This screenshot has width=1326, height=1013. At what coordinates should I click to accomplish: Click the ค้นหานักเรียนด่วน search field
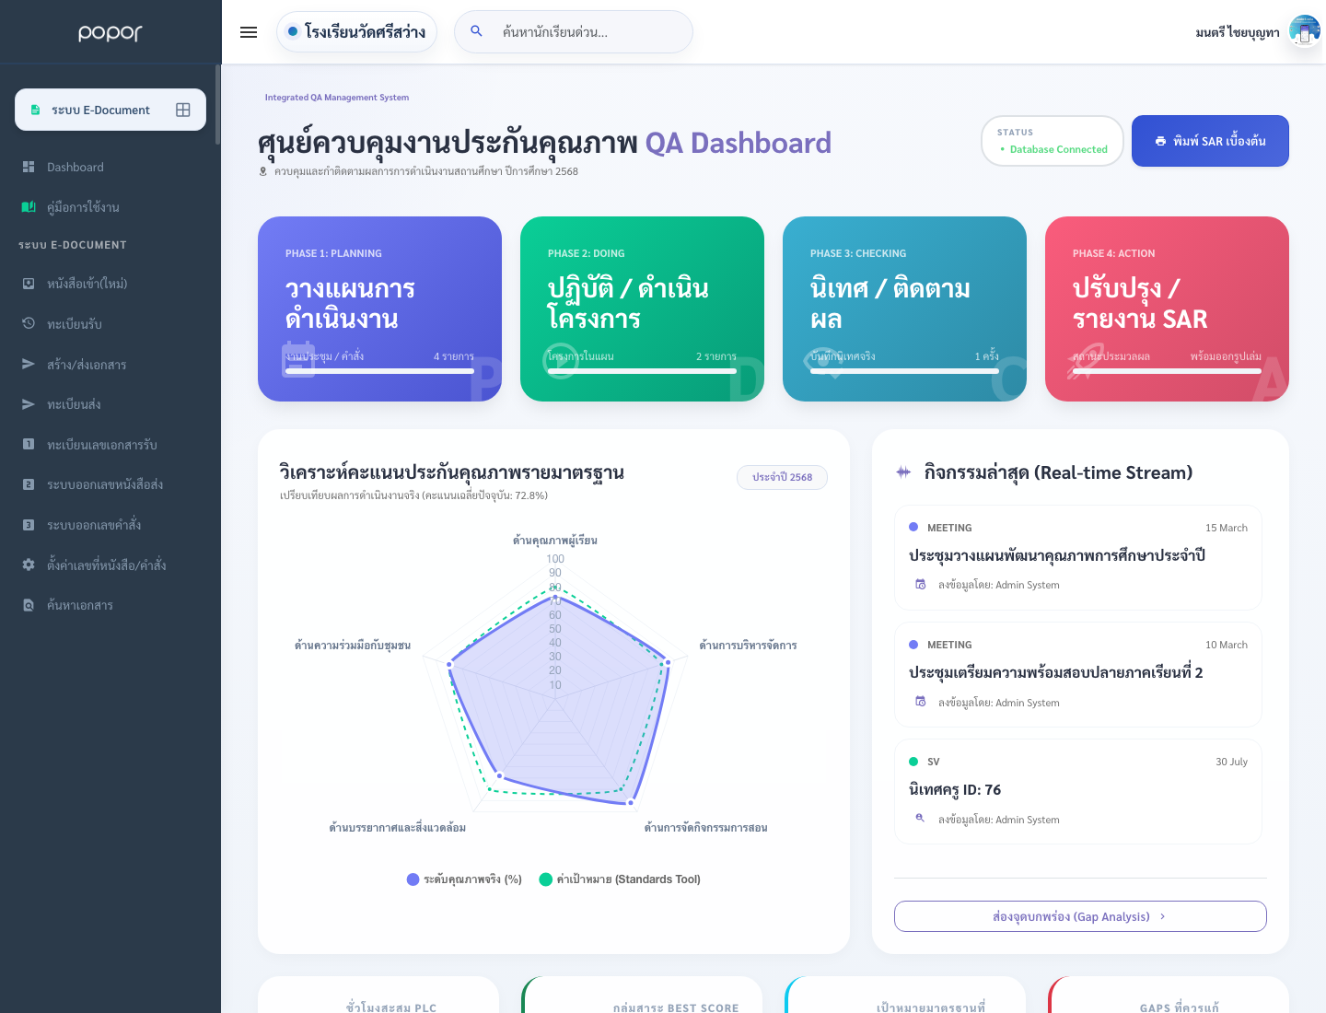573,32
